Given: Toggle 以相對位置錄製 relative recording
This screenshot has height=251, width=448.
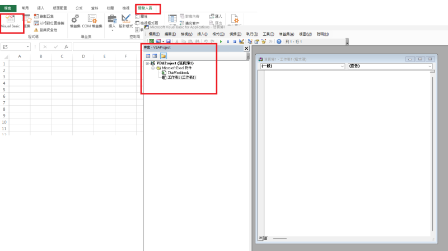Looking at the screenshot, I should click(x=36, y=23).
